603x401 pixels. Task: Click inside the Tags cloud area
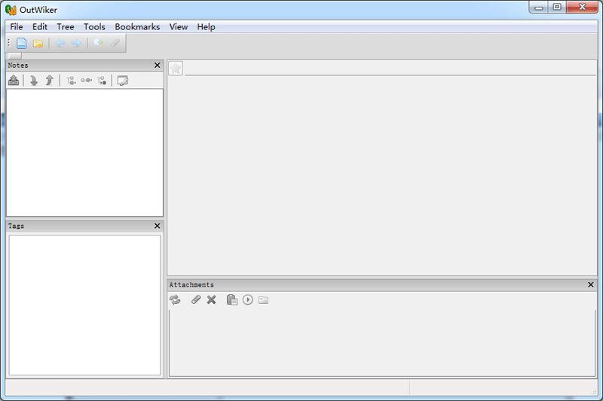point(84,305)
